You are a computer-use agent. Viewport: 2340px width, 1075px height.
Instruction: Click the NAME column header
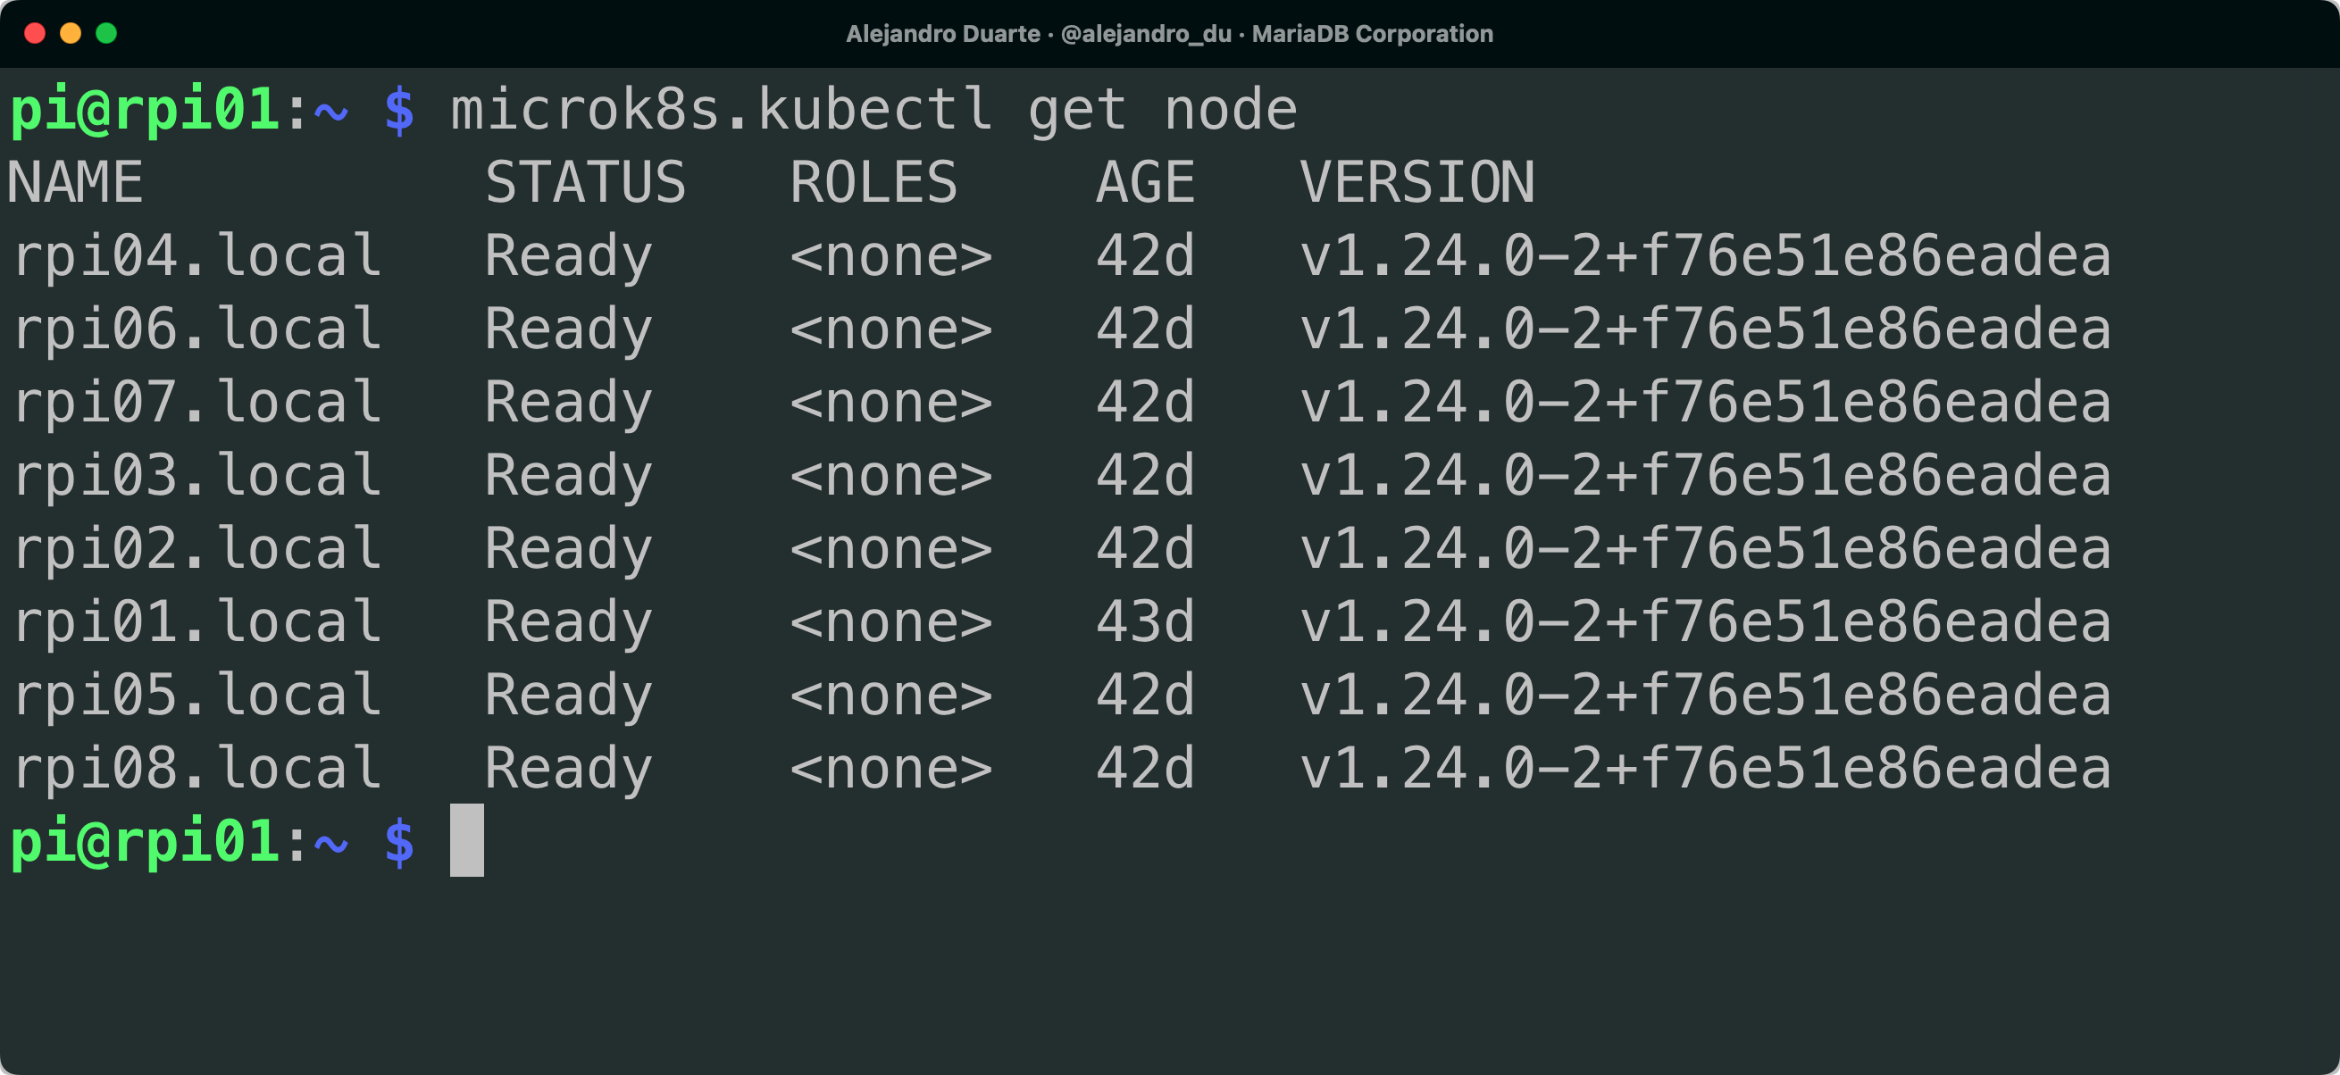[74, 182]
